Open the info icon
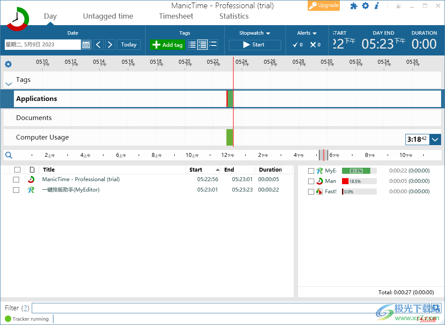This screenshot has height=325, width=445. [x=377, y=6]
